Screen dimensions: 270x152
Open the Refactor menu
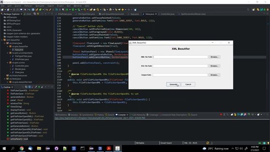click(28, 5)
